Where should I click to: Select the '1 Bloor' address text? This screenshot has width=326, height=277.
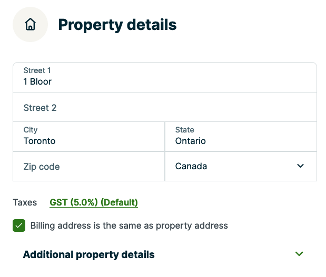(37, 81)
